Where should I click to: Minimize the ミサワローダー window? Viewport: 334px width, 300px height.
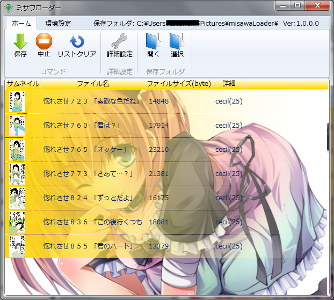tap(283, 6)
